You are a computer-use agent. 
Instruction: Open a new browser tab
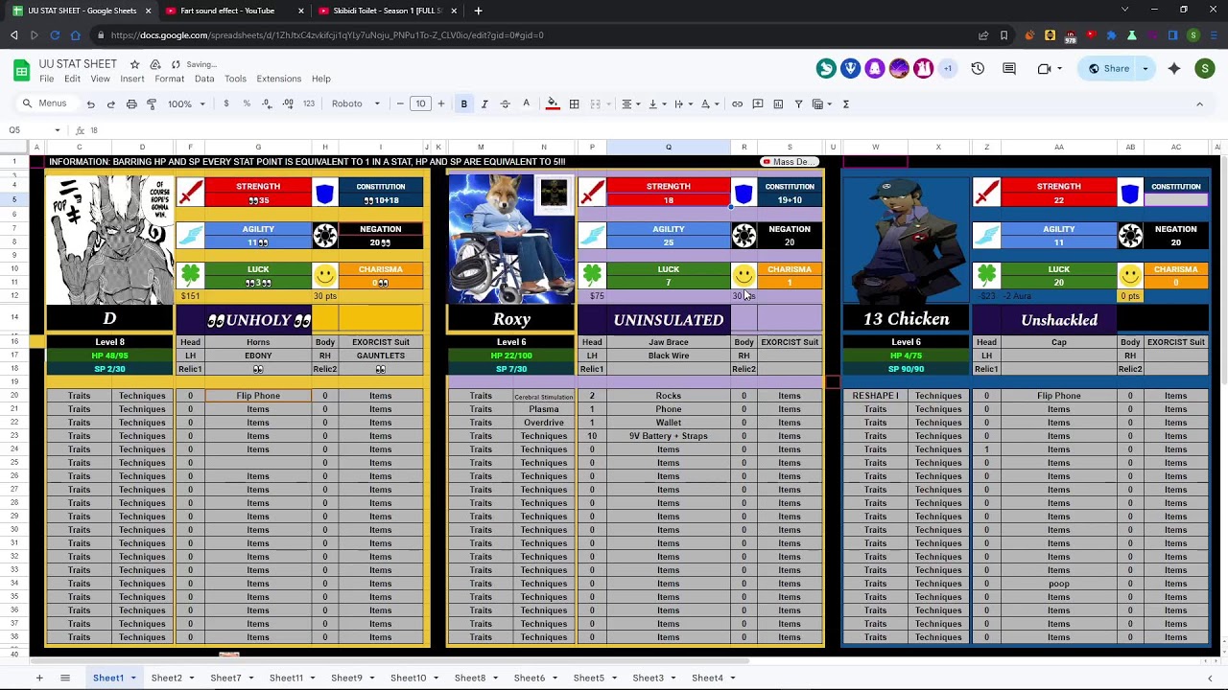[478, 11]
